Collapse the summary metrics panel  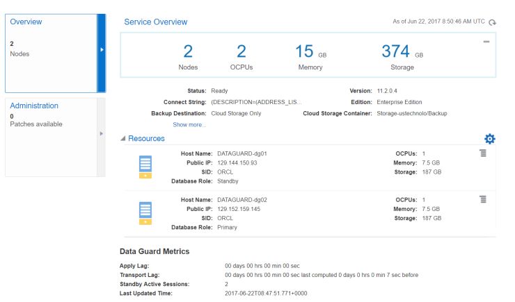(486, 42)
